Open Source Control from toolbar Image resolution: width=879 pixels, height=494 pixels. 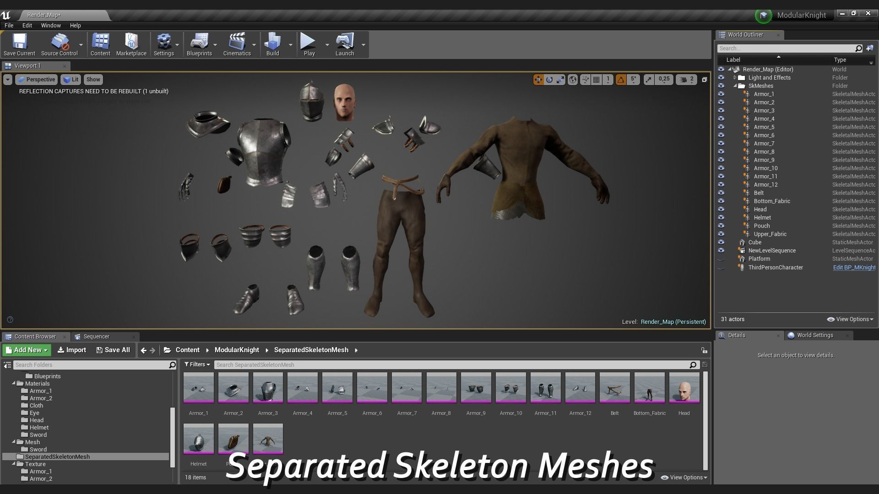click(x=60, y=42)
